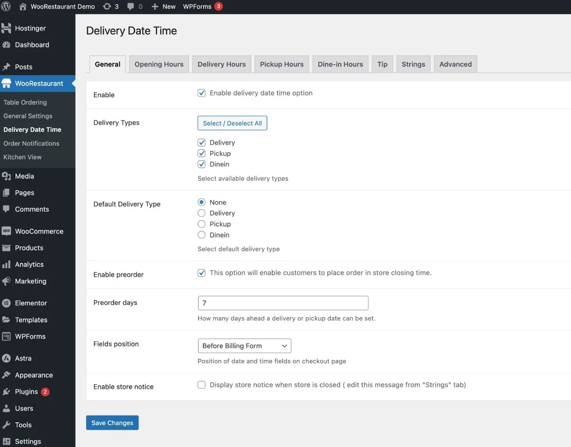
Task: Click Select / Deselect All for delivery types
Action: pos(232,123)
